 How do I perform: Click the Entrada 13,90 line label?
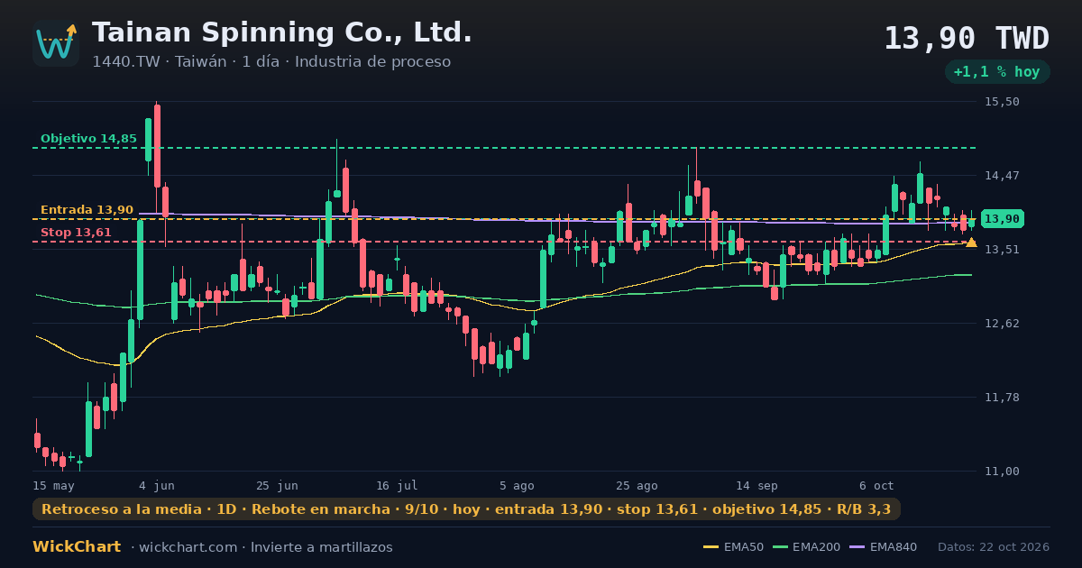pyautogui.click(x=87, y=210)
